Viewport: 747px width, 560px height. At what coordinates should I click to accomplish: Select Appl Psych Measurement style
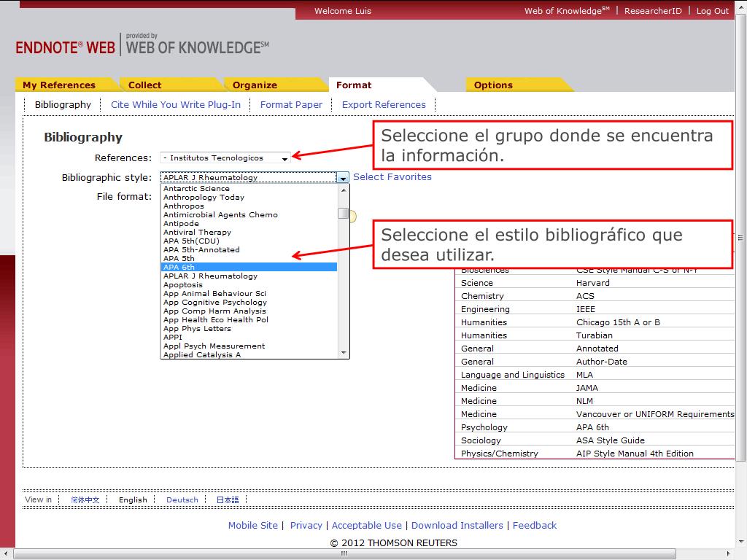click(x=249, y=346)
